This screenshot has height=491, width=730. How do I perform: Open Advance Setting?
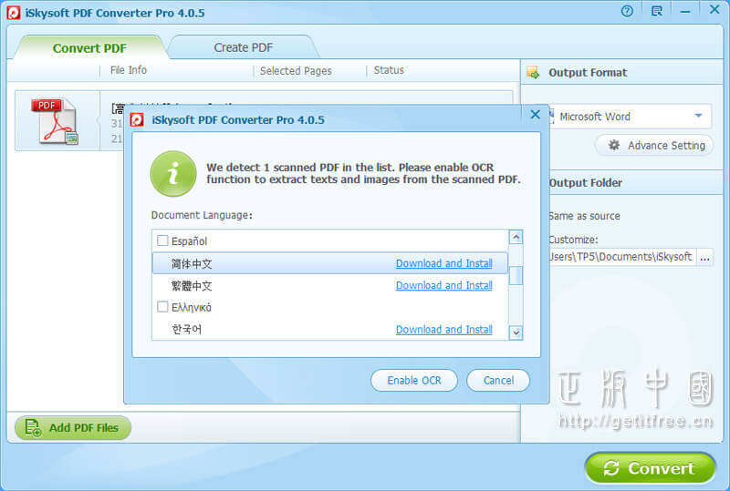pos(654,146)
